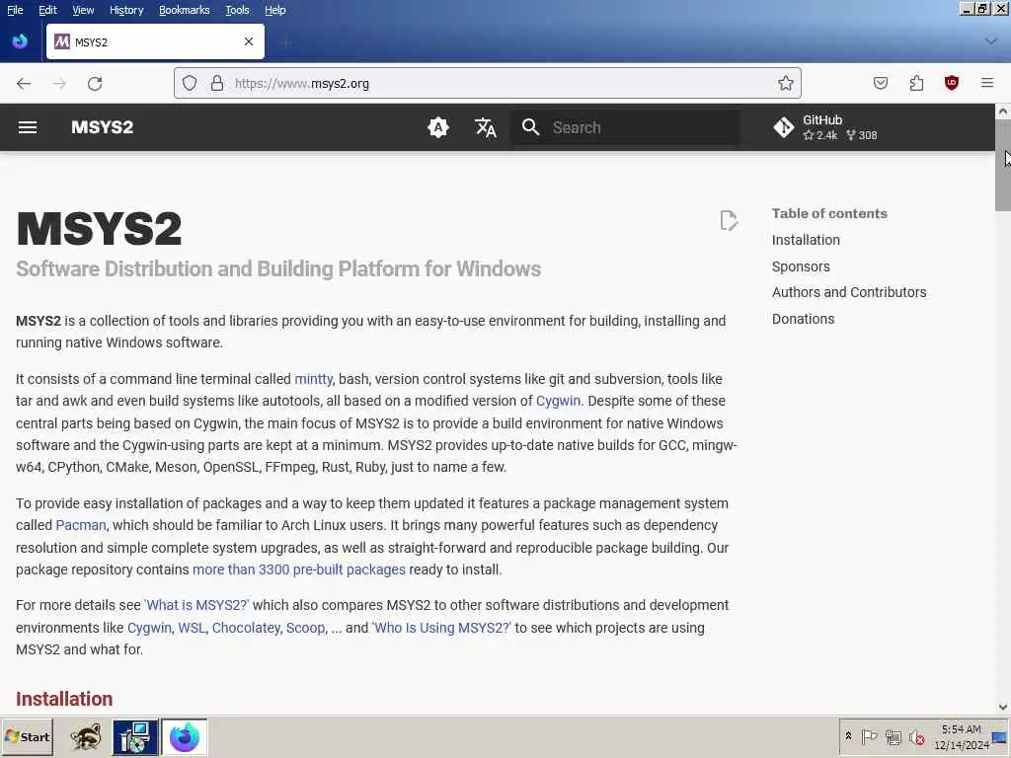Viewport: 1011px width, 758px height.
Task: Click the show desktop icon in tray
Action: pos(1000,736)
